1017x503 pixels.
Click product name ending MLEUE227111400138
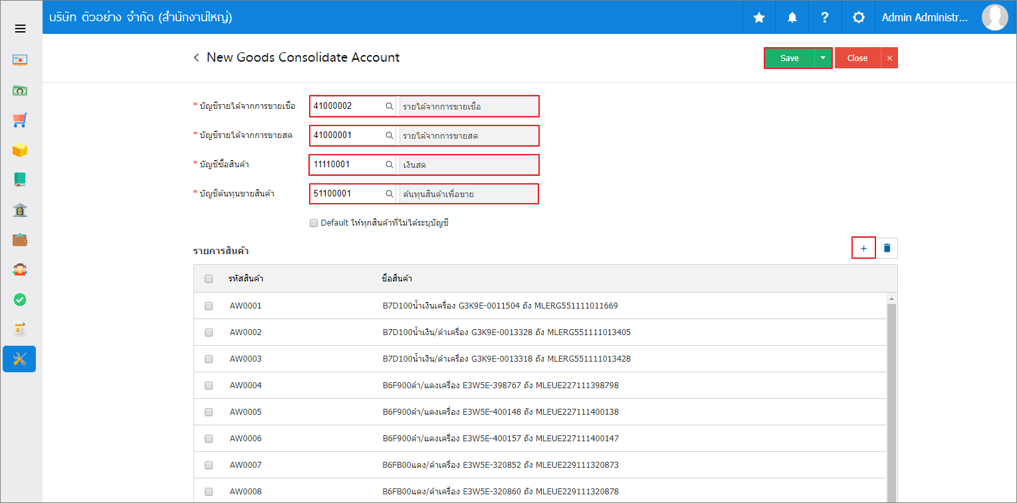click(x=501, y=412)
